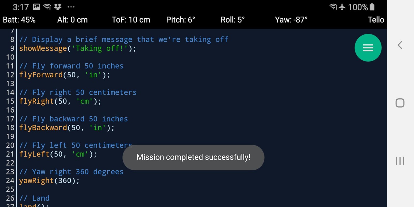
Task: Tap the Android back arrow
Action: point(400,45)
